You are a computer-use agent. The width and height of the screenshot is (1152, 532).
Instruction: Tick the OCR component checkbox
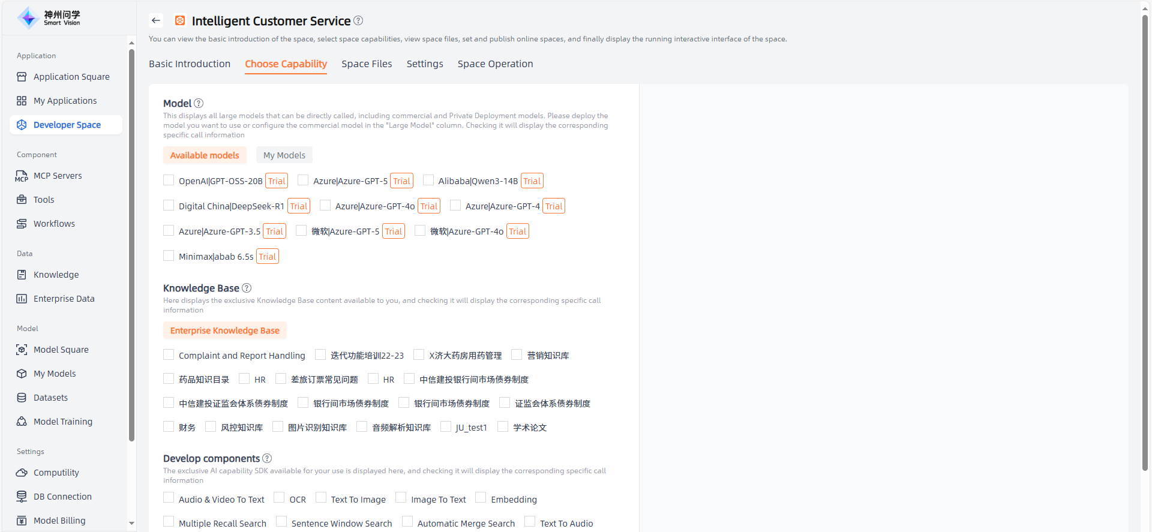pyautogui.click(x=279, y=498)
